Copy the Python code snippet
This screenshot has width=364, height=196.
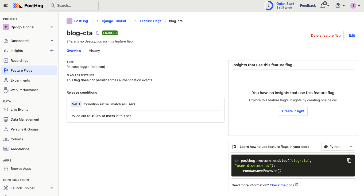pos(349,160)
